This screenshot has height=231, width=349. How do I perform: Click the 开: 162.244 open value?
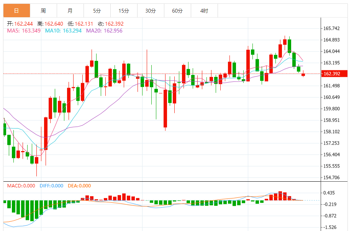pyautogui.click(x=20, y=24)
